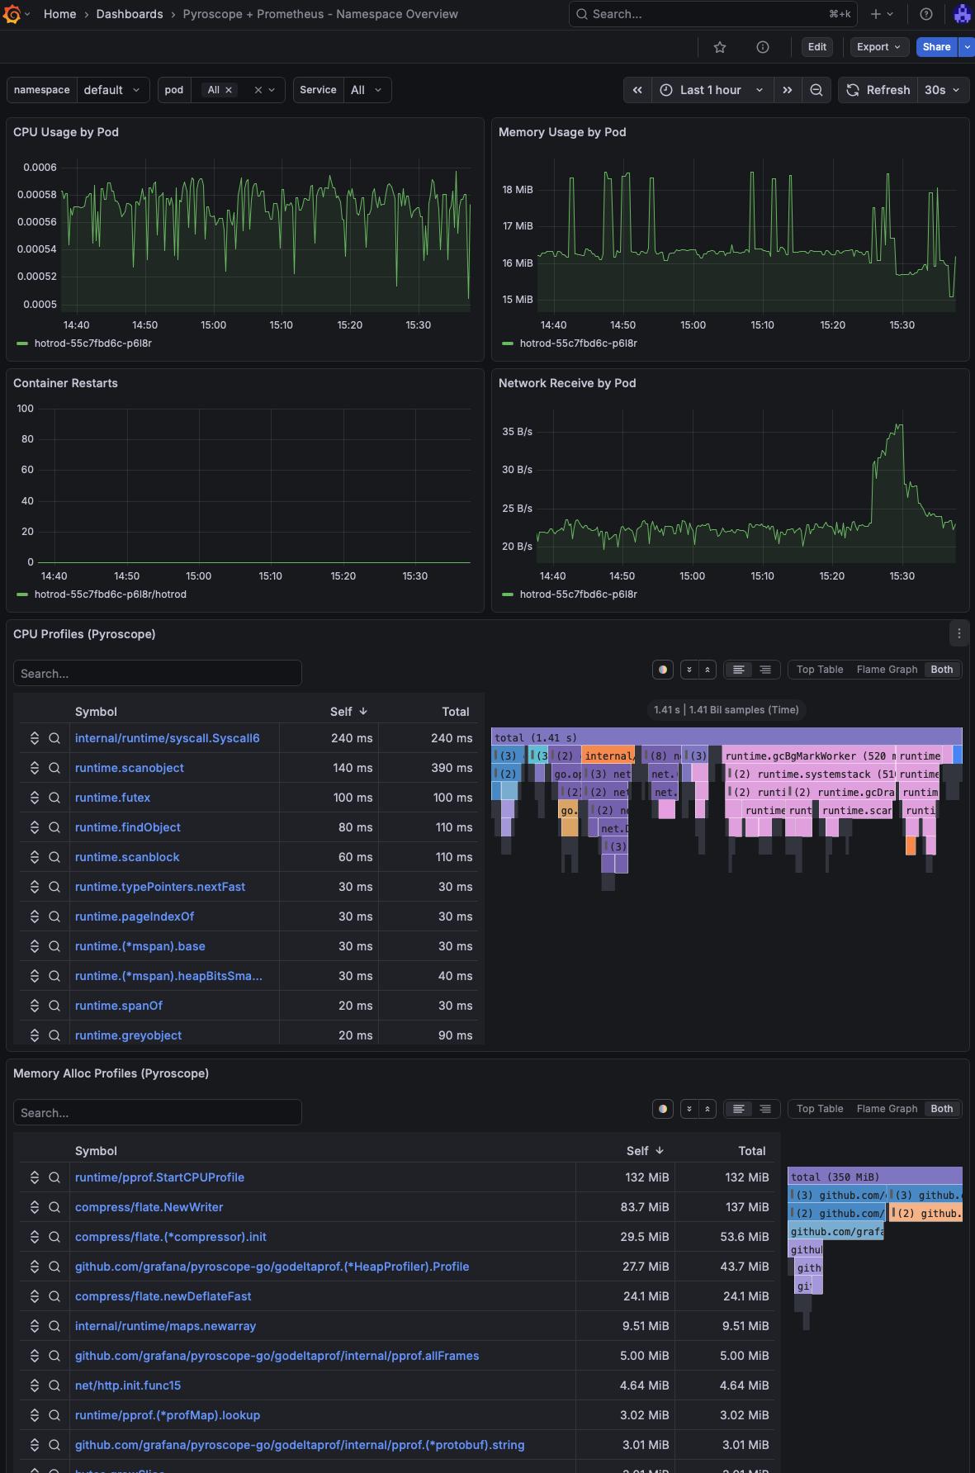Open the Export dropdown
The width and height of the screenshot is (975, 1473).
[879, 47]
